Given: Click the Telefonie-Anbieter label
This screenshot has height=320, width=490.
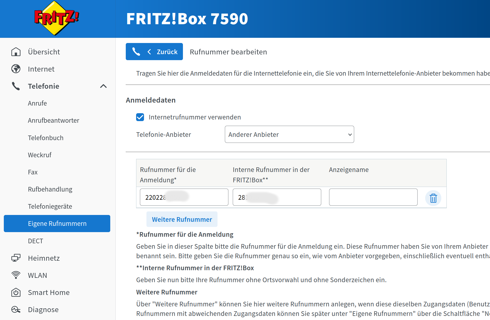Looking at the screenshot, I should click(163, 134).
